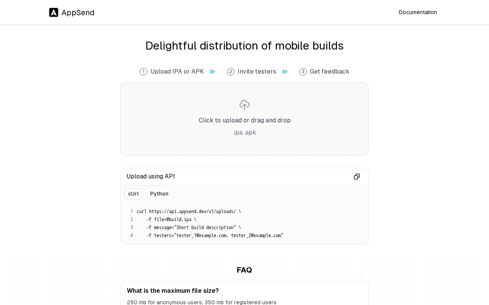Click the "Upload IPA or APK" step
Screen dimensions: 489x305
pos(177,72)
